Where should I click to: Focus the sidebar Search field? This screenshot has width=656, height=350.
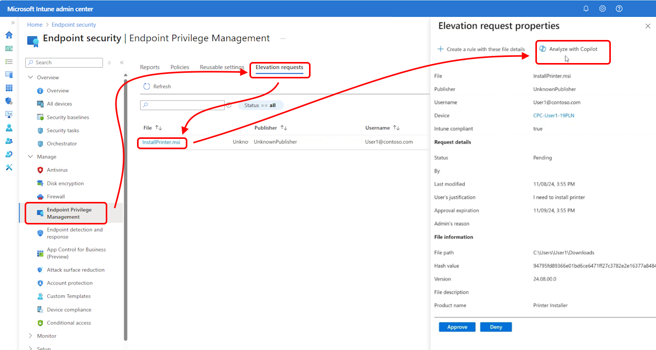[x=64, y=63]
